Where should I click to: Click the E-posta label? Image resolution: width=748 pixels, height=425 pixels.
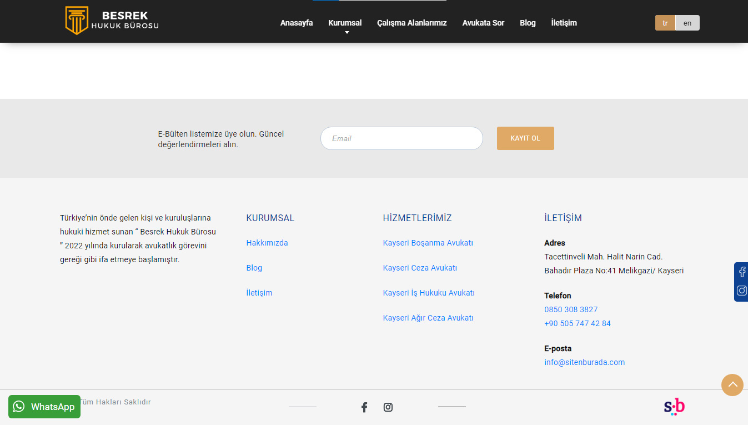click(558, 348)
